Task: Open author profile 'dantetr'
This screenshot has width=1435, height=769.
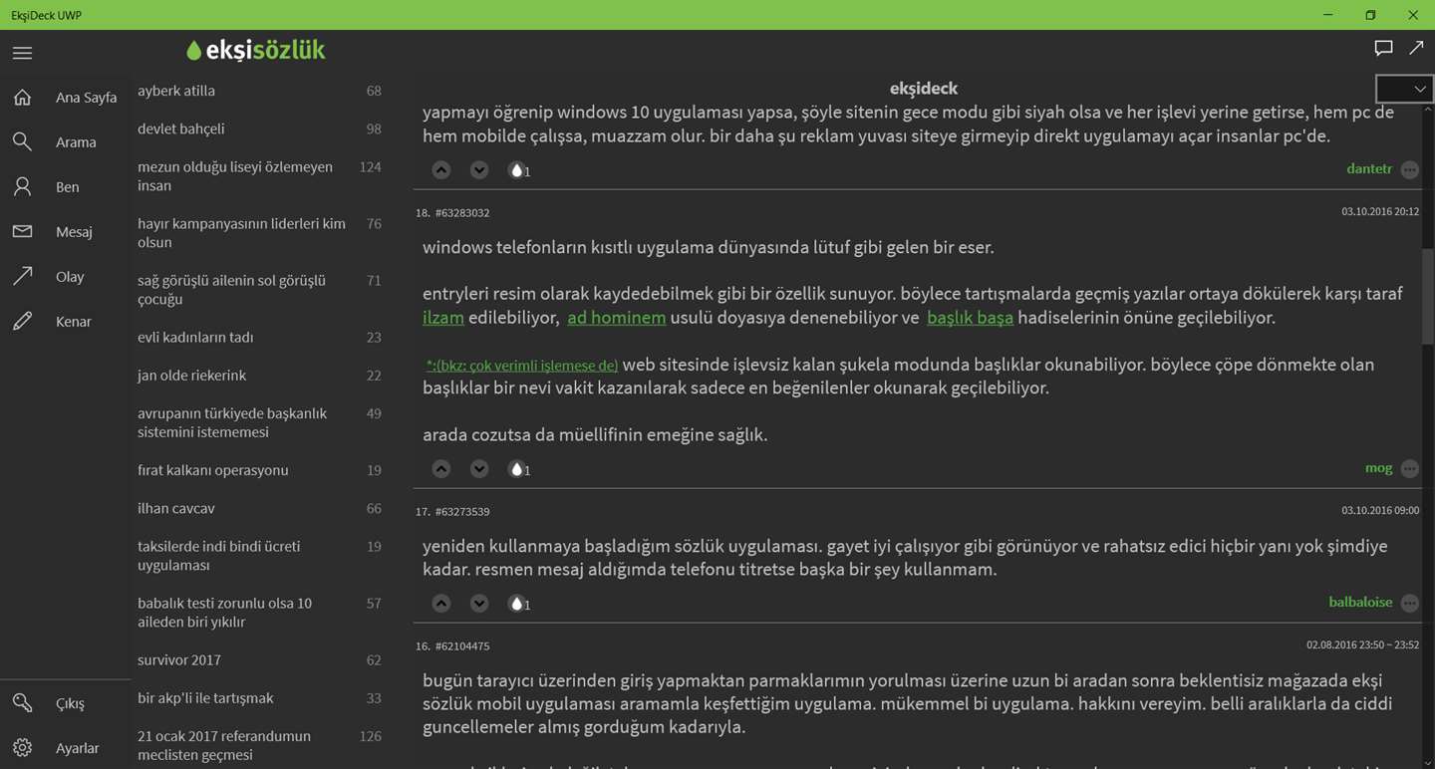Action: pos(1369,168)
